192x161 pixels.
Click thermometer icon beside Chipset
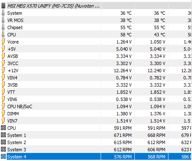(3, 27)
